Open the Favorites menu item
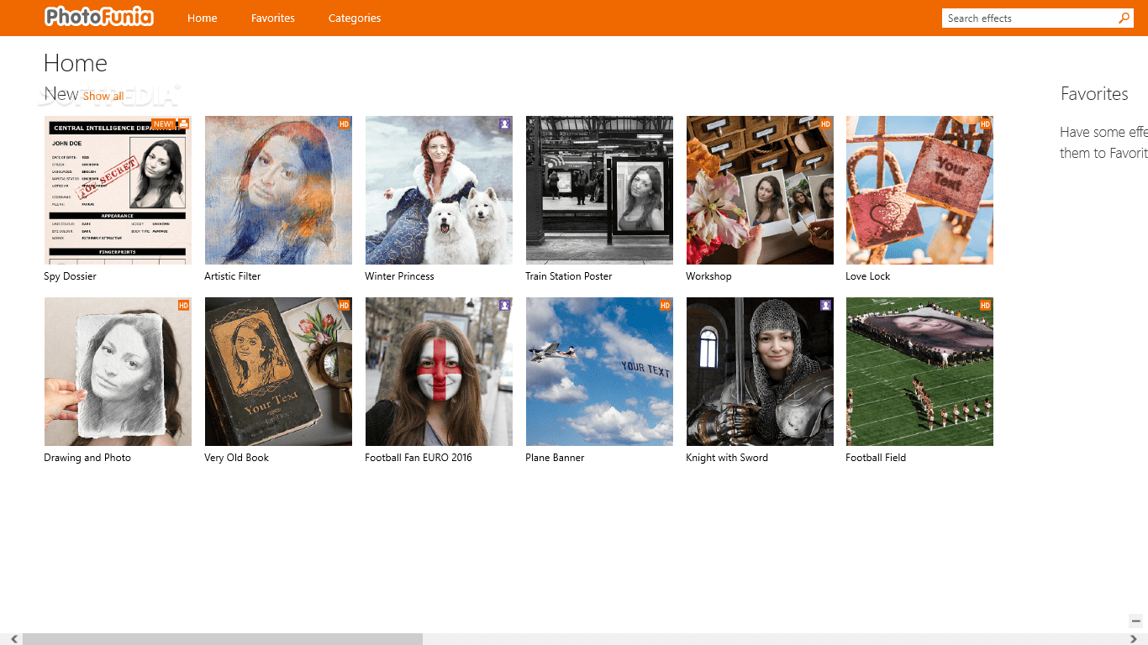Image resolution: width=1148 pixels, height=645 pixels. click(273, 18)
